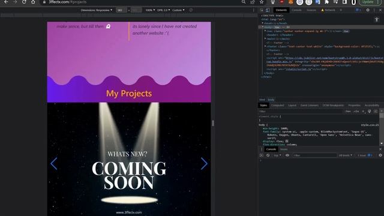Click the Styles filter input
Screen dimensions: 384x216
[301, 112]
